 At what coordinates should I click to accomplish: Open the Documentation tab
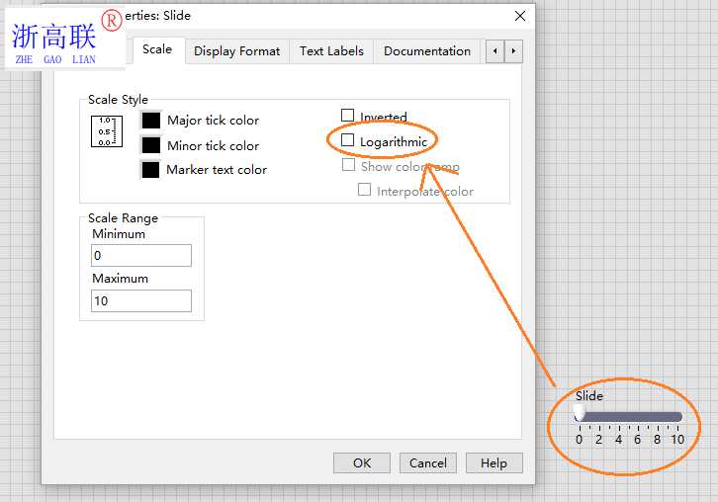click(x=426, y=51)
